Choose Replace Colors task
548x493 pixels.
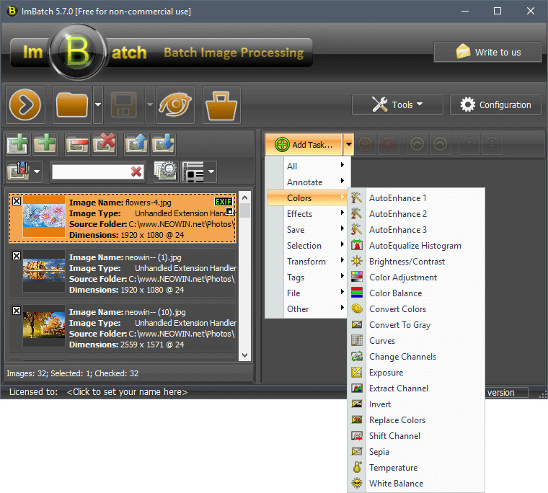(x=417, y=419)
